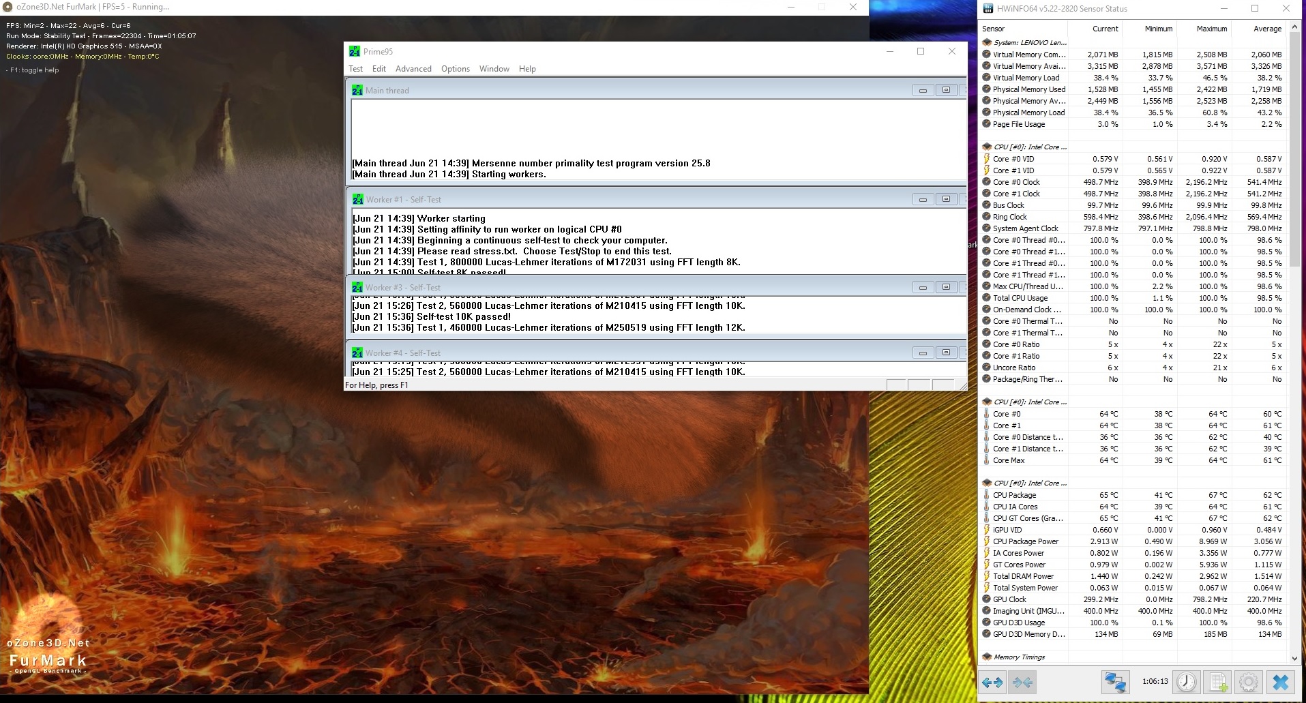
Task: Click the shrink sensor window arrows icon
Action: coord(1022,682)
